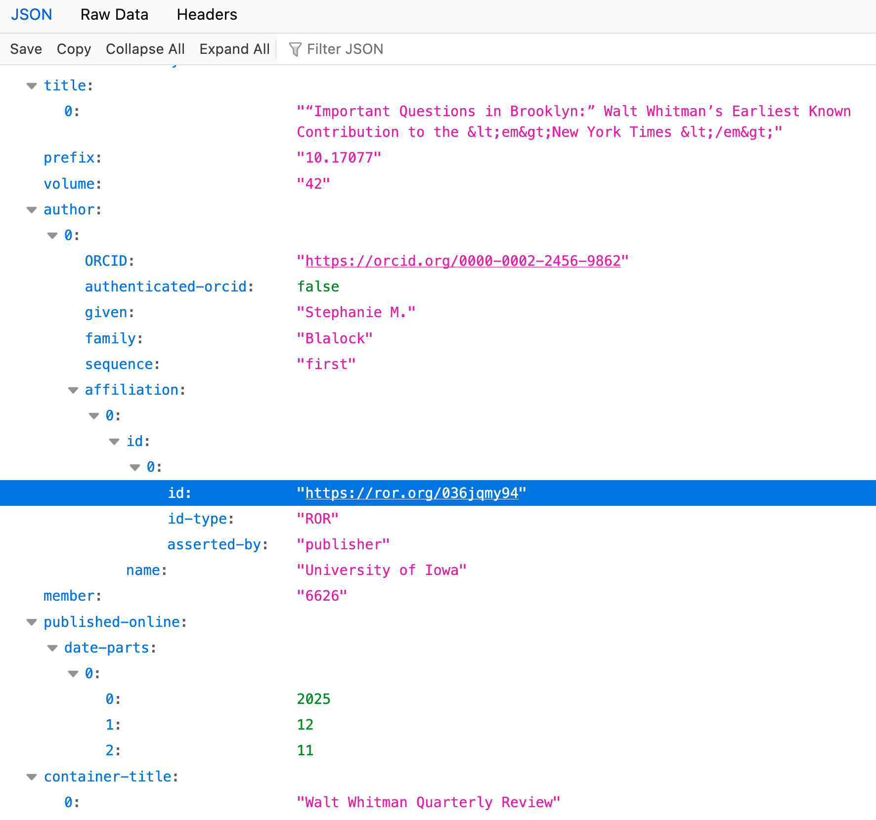This screenshot has width=876, height=820.
Task: Collapse date-parts entry 0
Action: (73, 673)
